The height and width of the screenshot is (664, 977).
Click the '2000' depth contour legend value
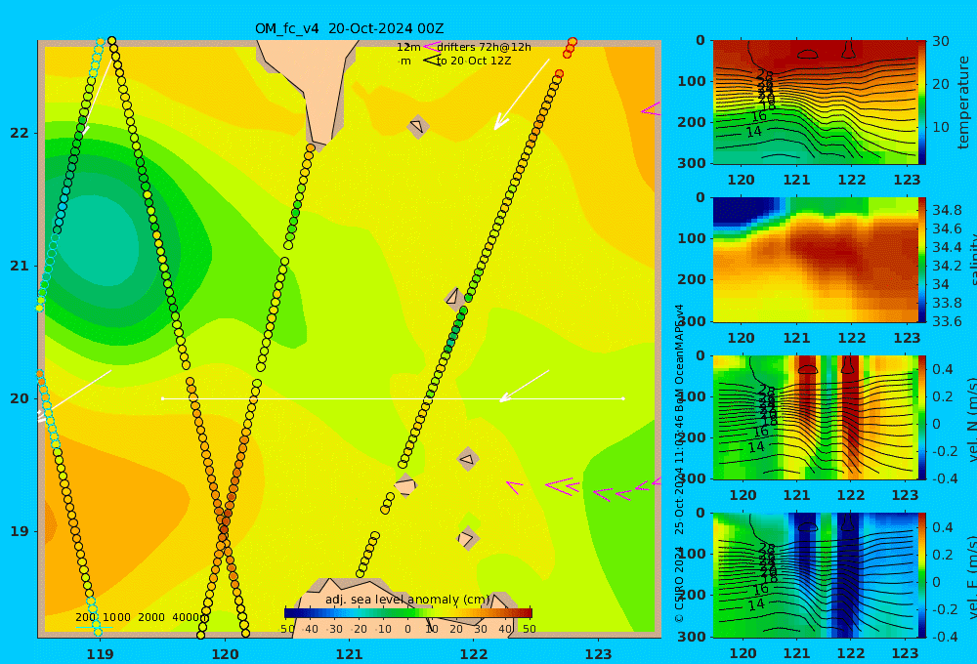click(x=151, y=617)
